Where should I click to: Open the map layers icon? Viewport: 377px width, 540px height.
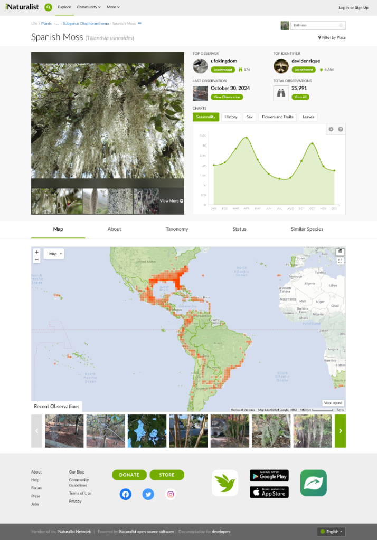340,252
